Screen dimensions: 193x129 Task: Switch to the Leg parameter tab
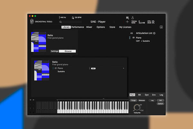click(161, 95)
